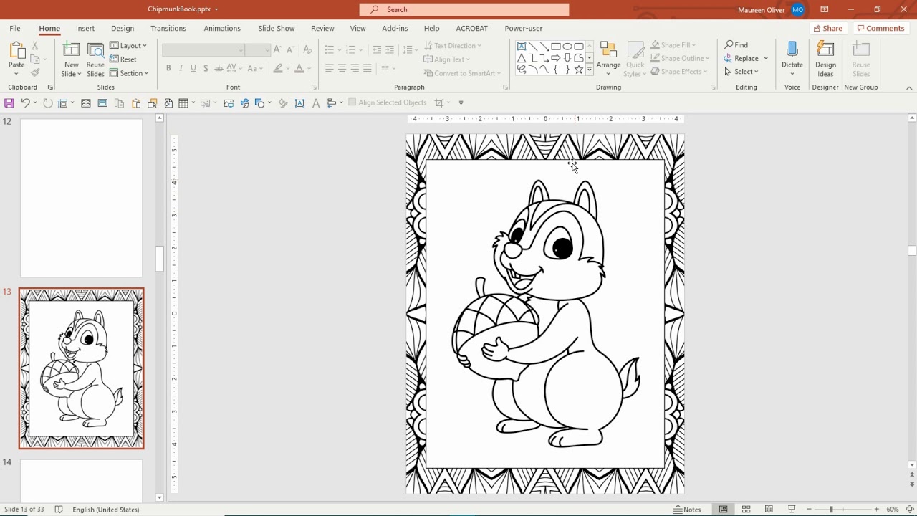Click the Undo arrow icon

click(25, 103)
